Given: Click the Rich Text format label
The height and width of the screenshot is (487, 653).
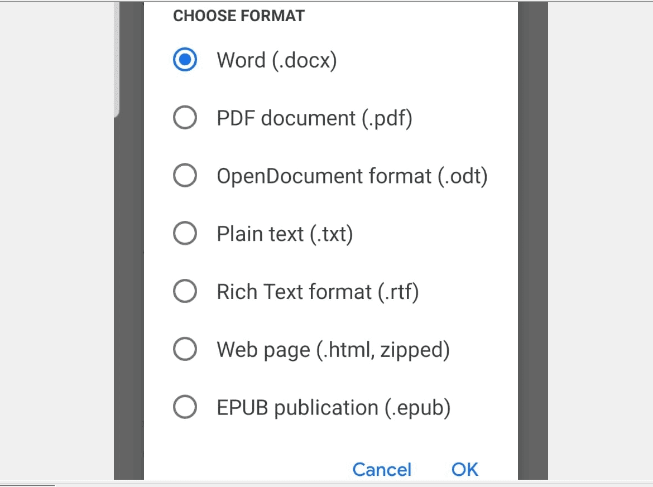Looking at the screenshot, I should pyautogui.click(x=319, y=291).
